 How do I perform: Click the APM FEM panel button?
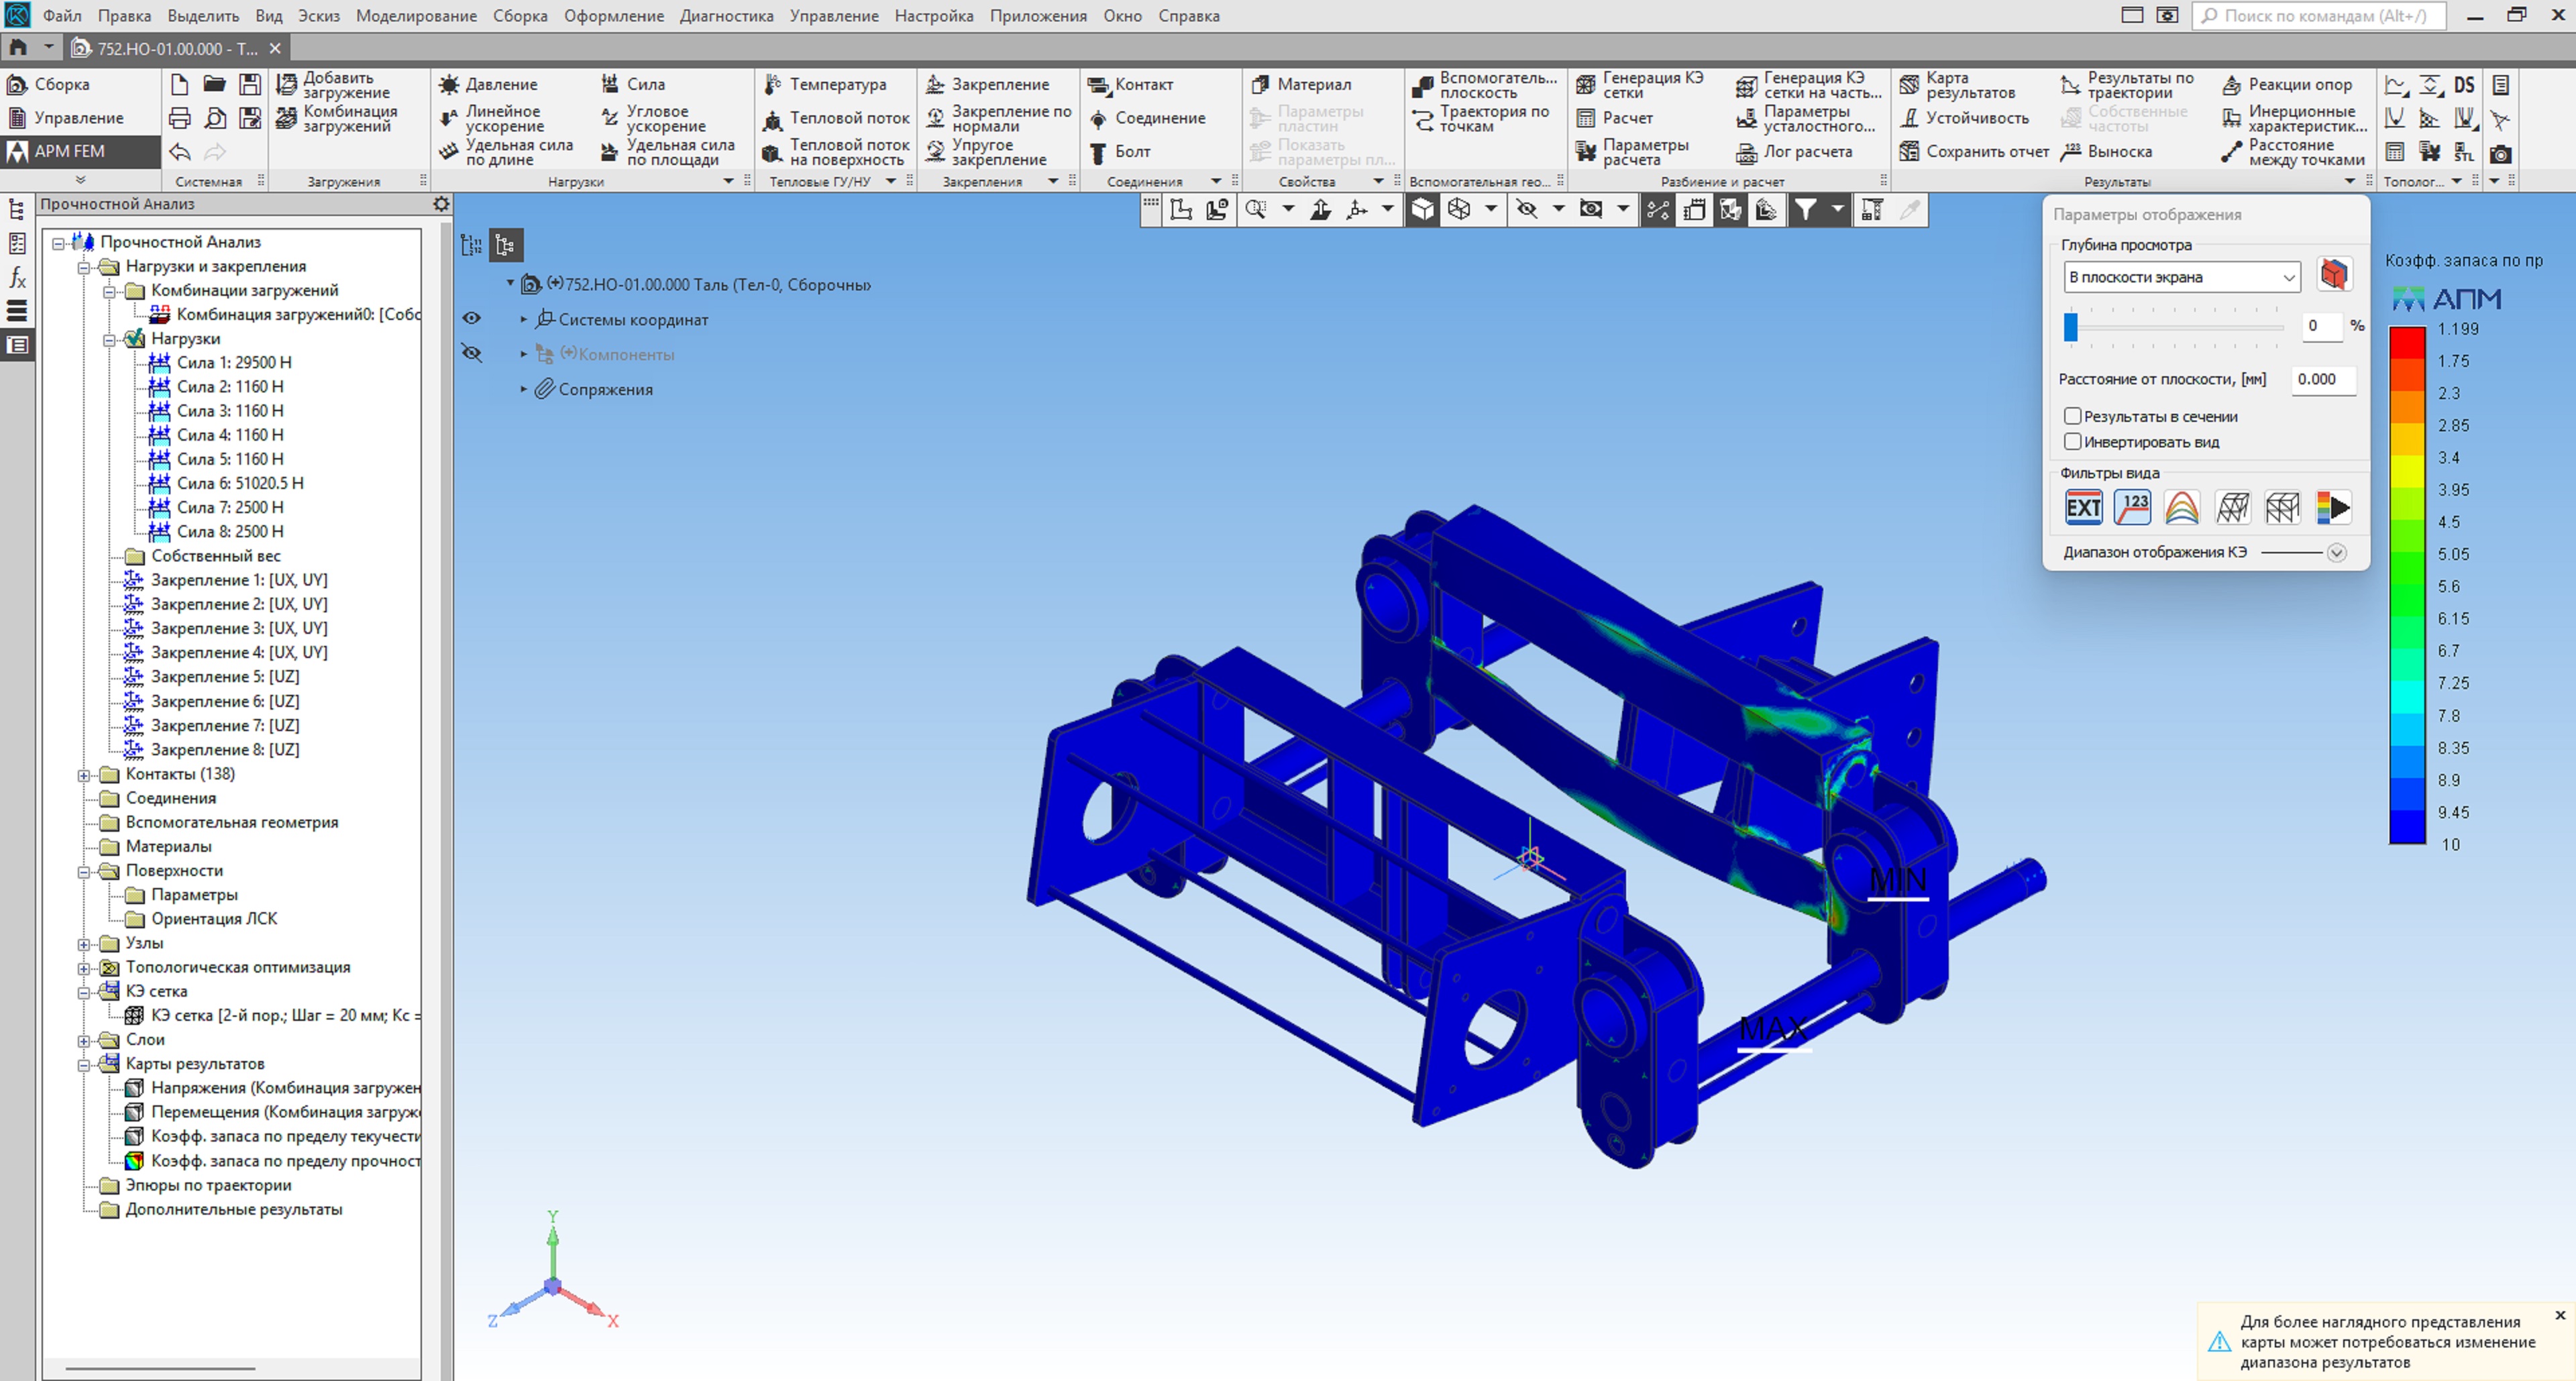[x=68, y=151]
